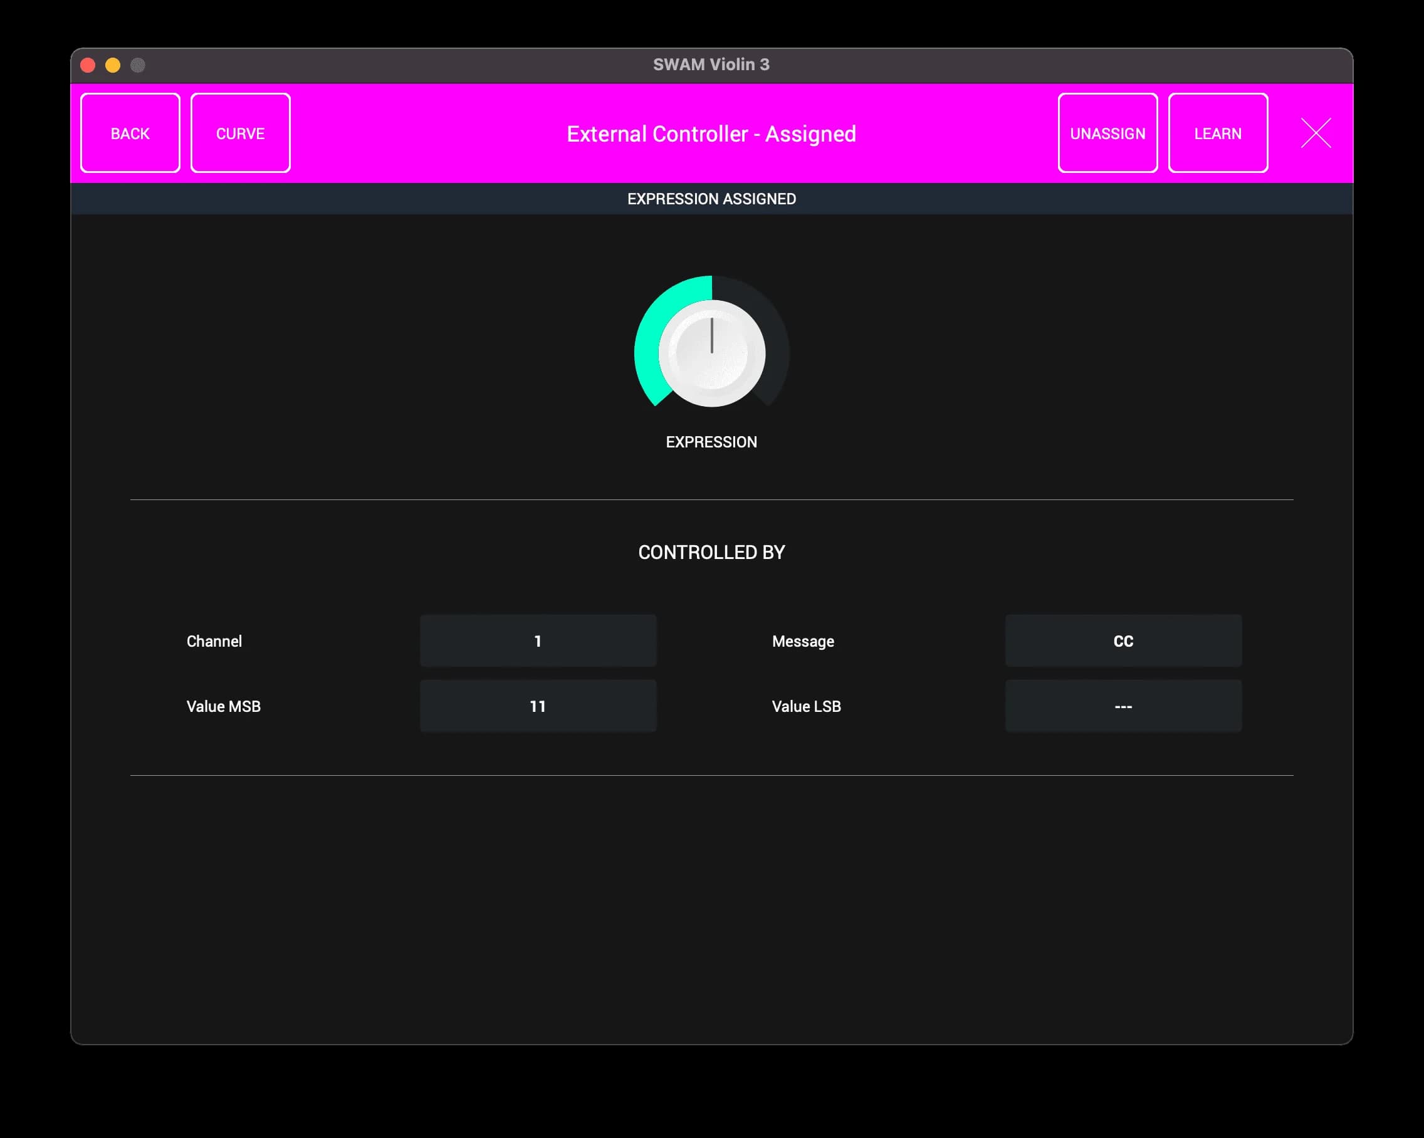Click the EXPRESSION label under knob
This screenshot has width=1424, height=1138.
(711, 442)
